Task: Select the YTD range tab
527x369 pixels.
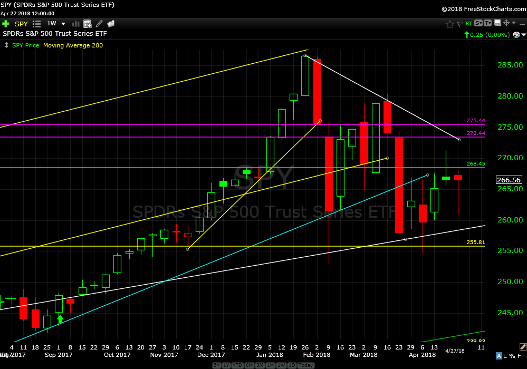Action: [238, 365]
